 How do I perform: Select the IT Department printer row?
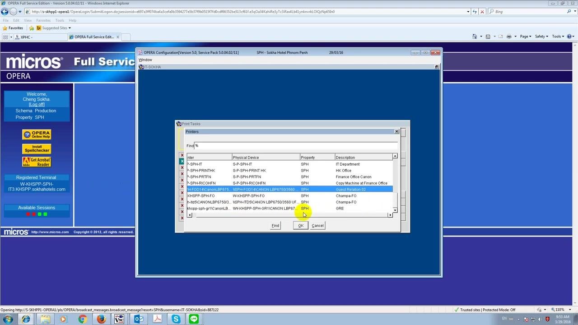pos(289,164)
